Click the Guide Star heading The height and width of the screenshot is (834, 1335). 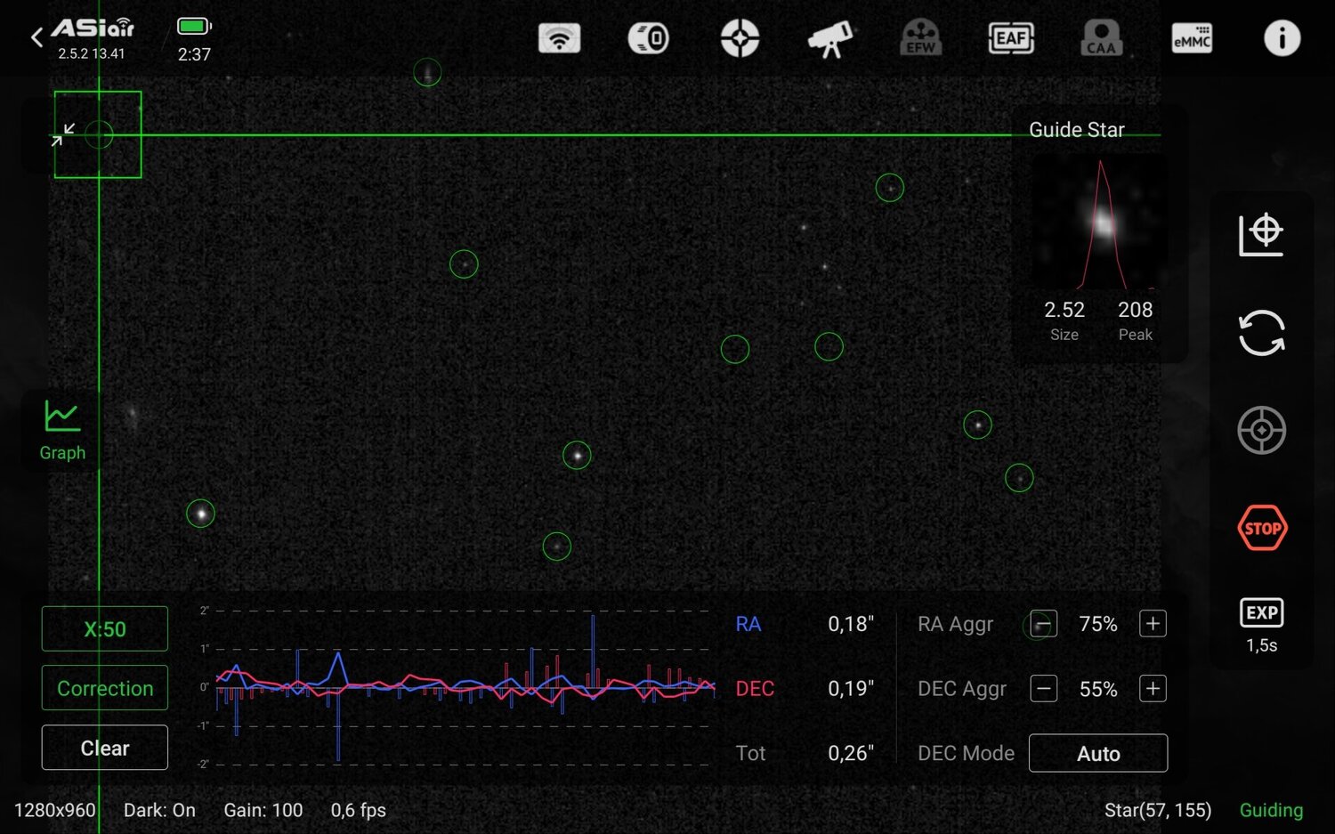[x=1077, y=130]
